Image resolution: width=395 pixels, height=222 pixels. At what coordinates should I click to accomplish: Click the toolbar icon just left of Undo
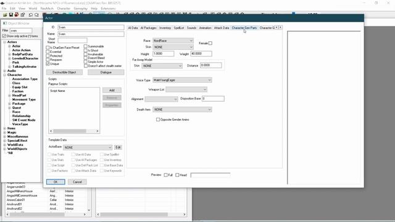(x=23, y=15)
